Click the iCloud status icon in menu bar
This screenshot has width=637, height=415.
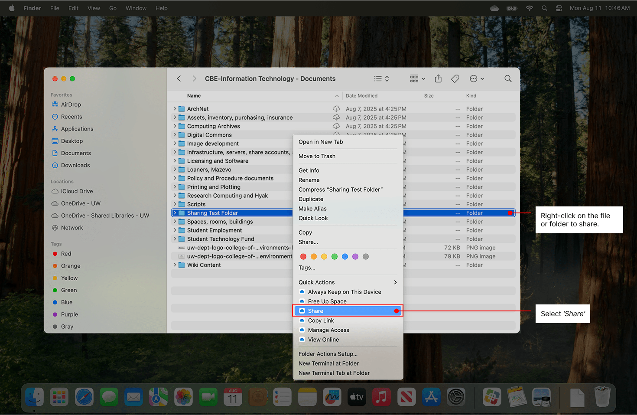pyautogui.click(x=494, y=8)
